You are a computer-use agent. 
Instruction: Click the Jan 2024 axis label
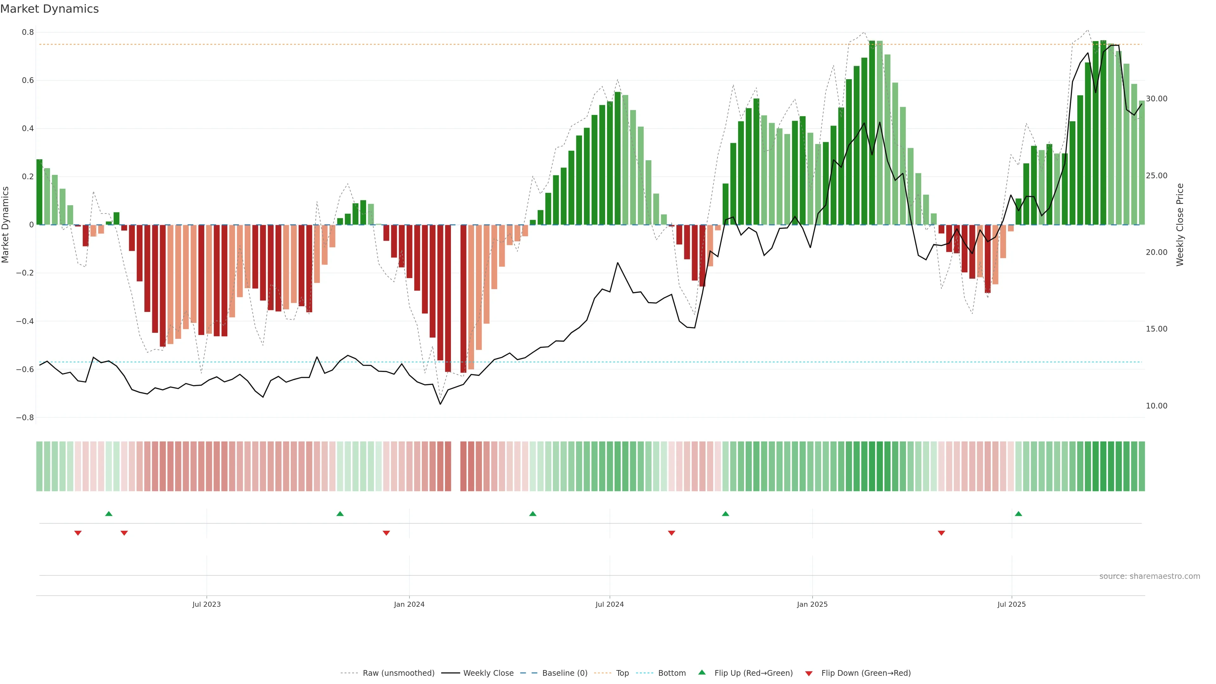(409, 604)
